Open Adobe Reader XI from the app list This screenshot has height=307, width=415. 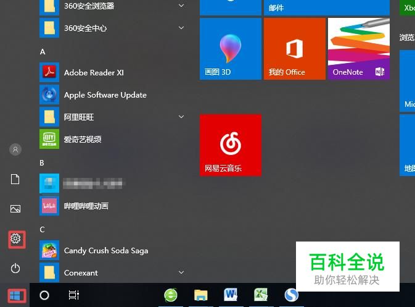113,72
